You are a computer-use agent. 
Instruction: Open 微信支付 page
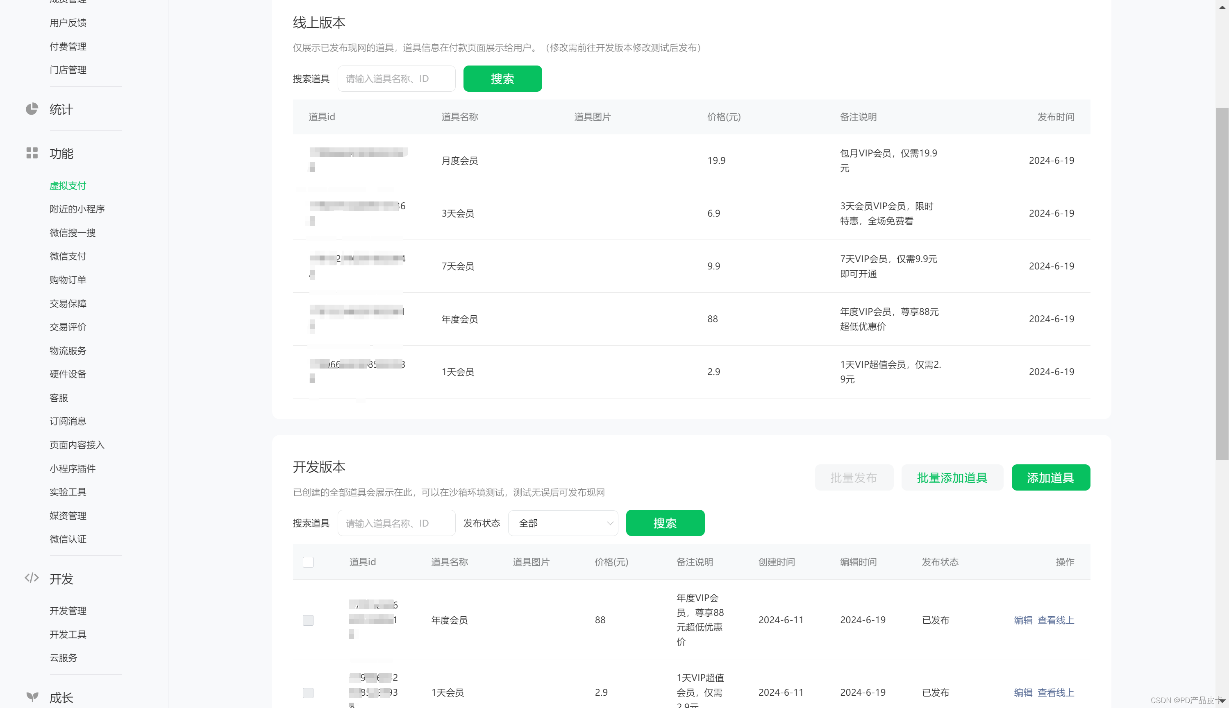(68, 256)
